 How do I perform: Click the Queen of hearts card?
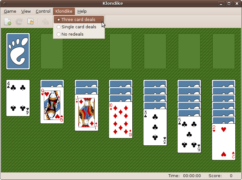(52, 105)
